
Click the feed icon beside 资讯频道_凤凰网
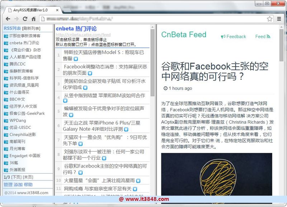coord(6,86)
